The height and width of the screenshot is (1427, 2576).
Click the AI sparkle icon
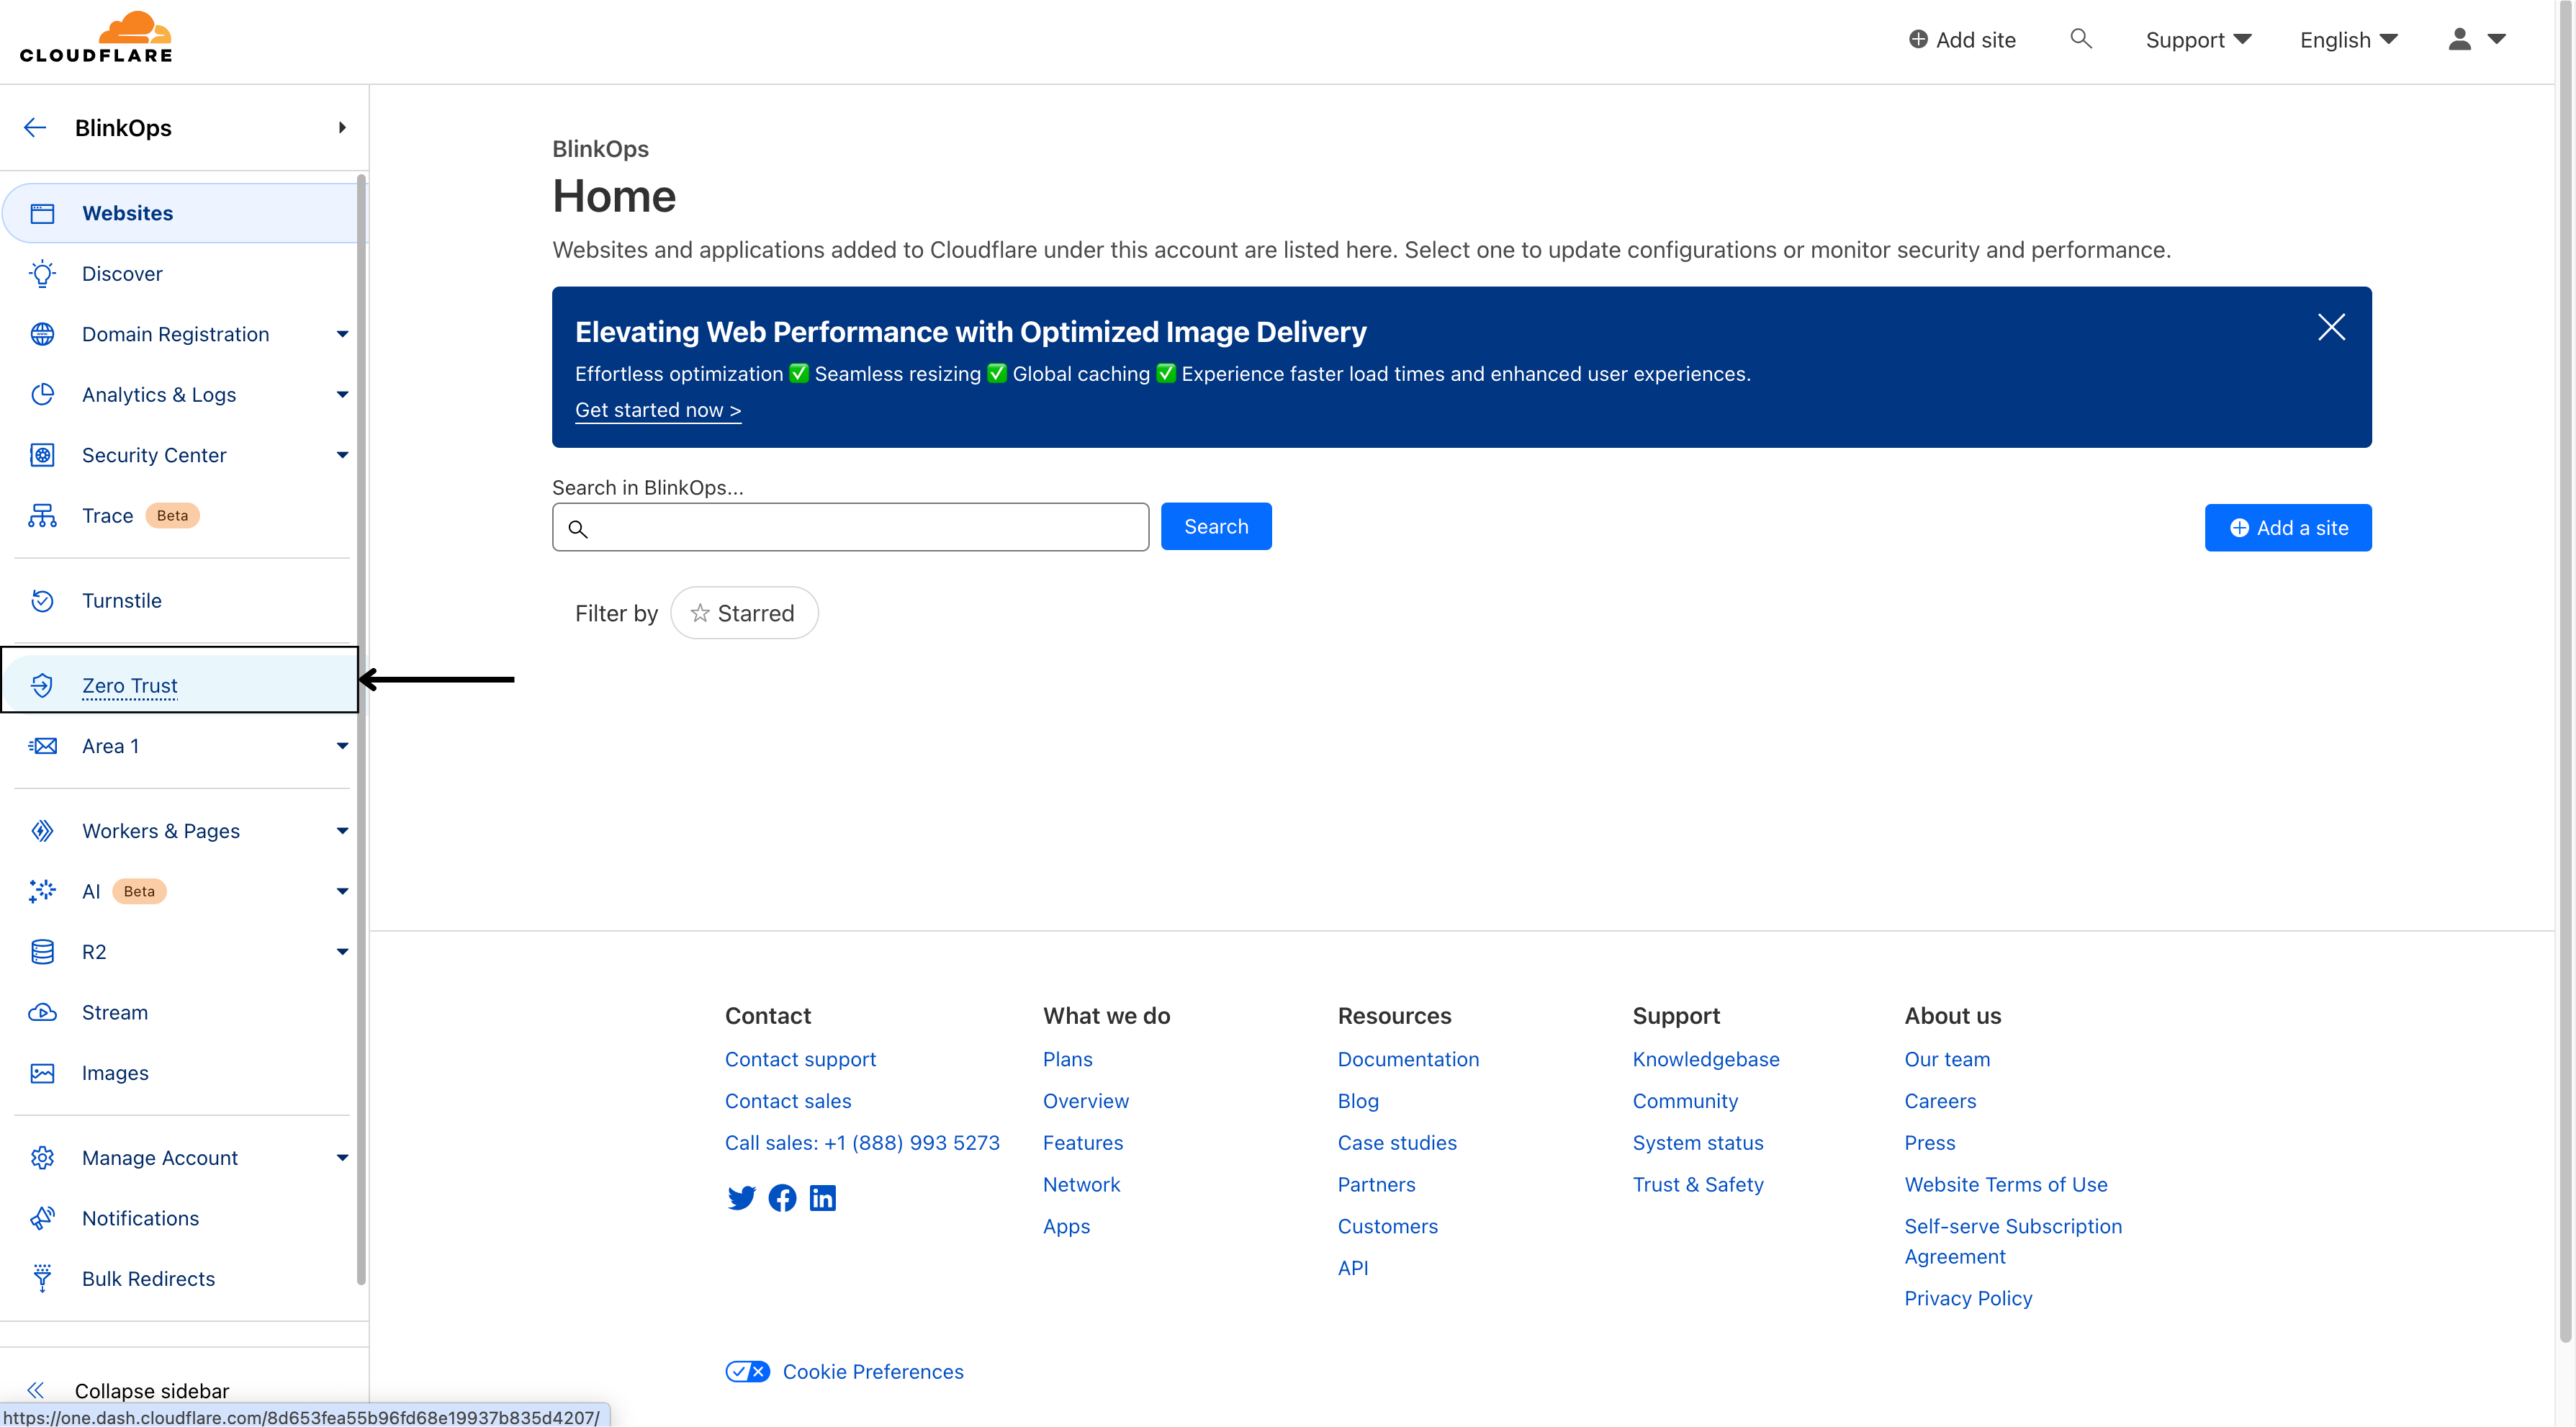coord(42,891)
